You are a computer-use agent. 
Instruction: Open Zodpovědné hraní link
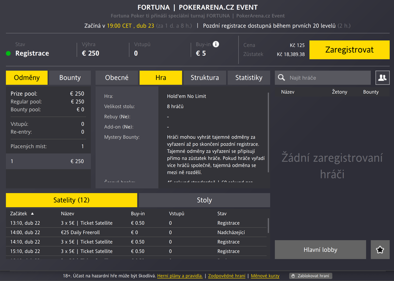[x=227, y=276]
